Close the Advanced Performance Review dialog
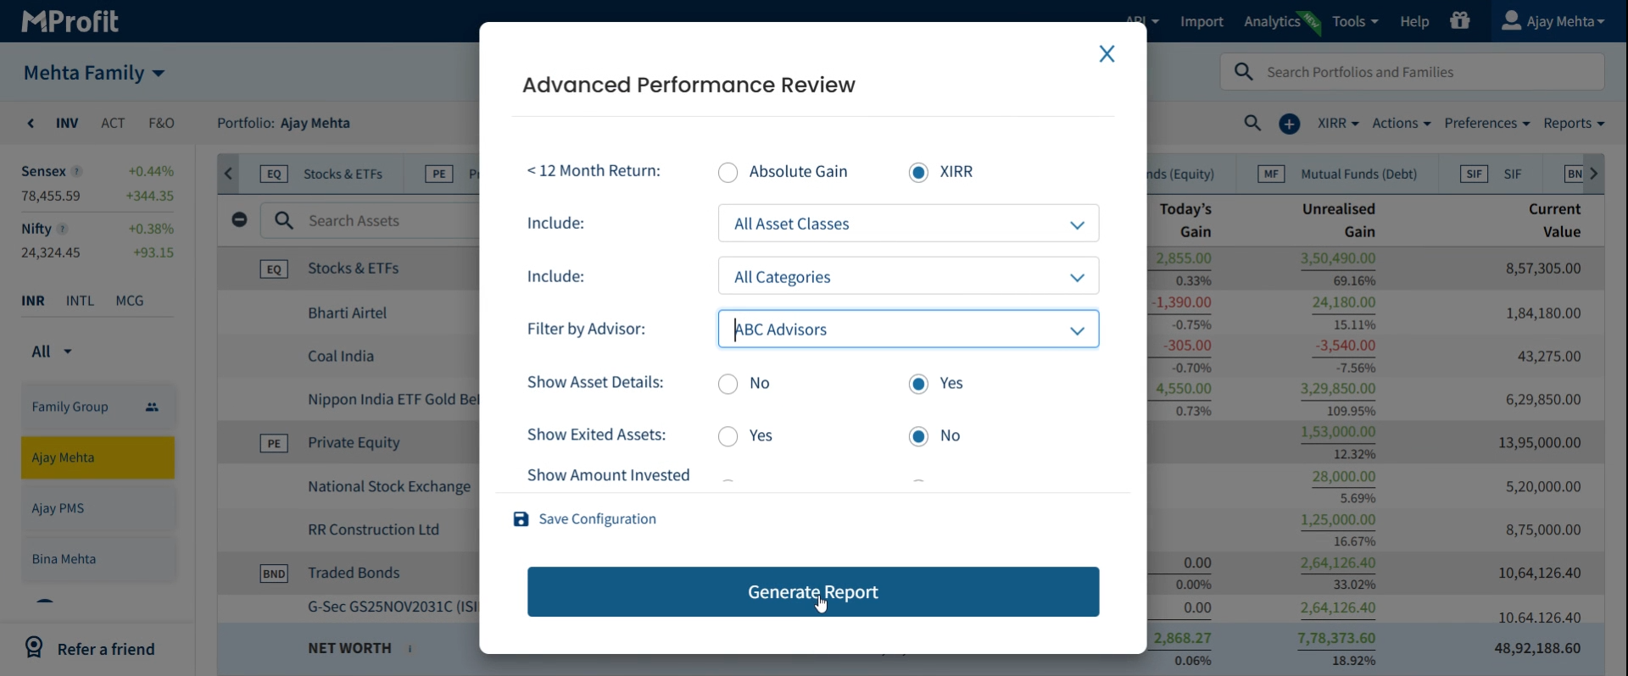Screen dimensions: 1628x676 click(x=1107, y=54)
